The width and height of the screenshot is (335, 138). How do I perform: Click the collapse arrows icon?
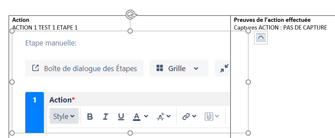pyautogui.click(x=224, y=68)
